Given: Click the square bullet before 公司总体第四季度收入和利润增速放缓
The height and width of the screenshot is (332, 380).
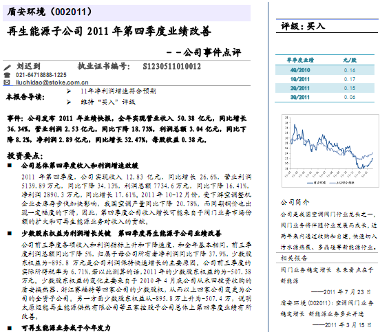Looking at the screenshot, I should point(10,166).
